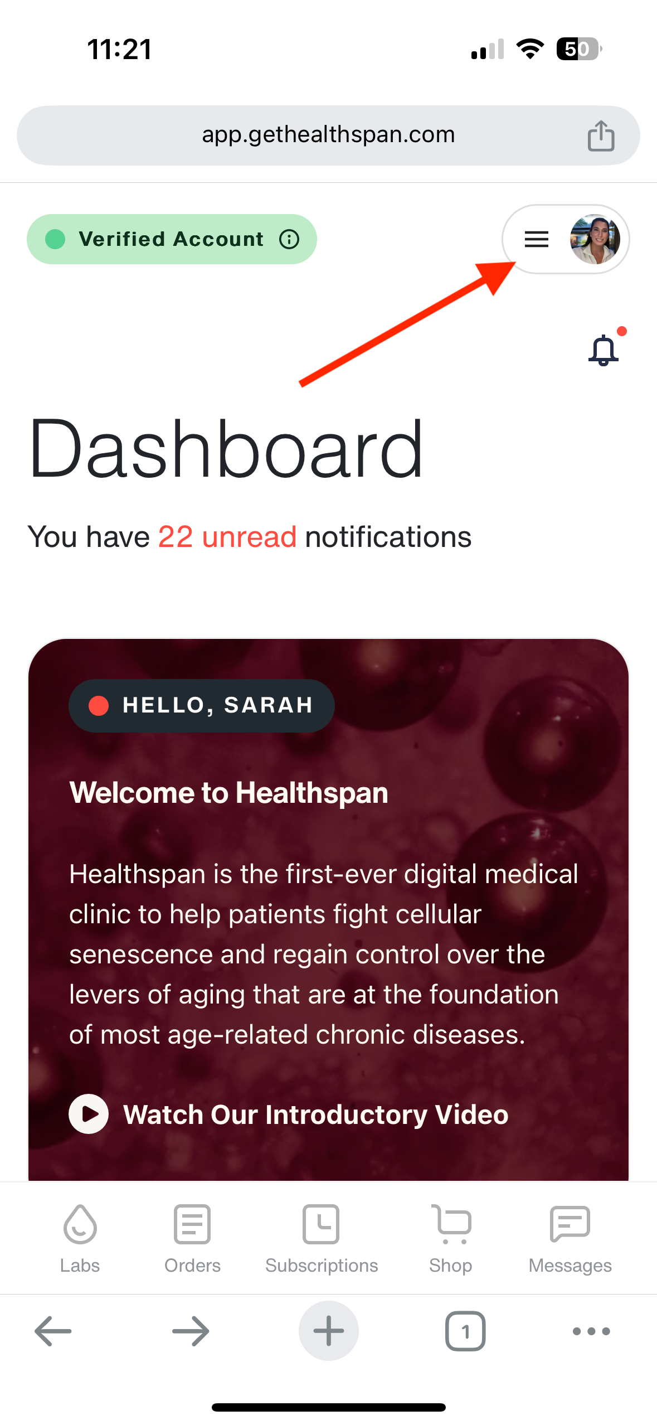Tap the app.gethealthspan.com address bar

click(328, 135)
